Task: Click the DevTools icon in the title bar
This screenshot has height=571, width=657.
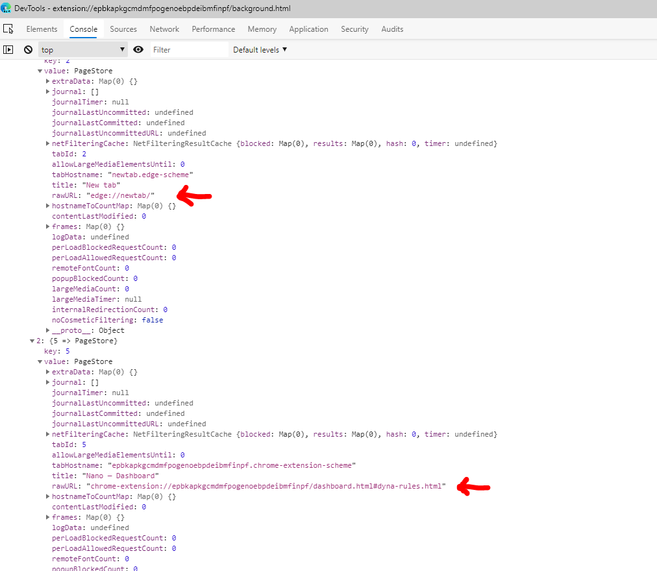Action: click(6, 8)
